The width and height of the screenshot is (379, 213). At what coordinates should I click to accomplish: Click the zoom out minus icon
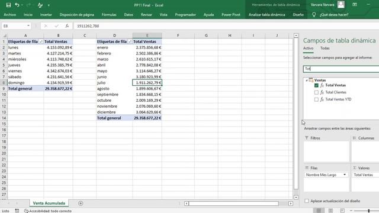(351, 211)
